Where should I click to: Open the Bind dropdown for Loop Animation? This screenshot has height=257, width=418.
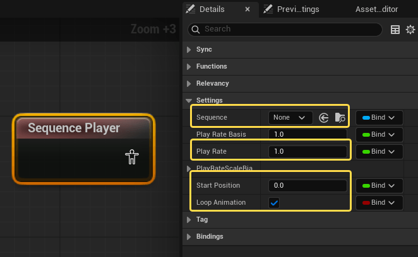coord(379,203)
